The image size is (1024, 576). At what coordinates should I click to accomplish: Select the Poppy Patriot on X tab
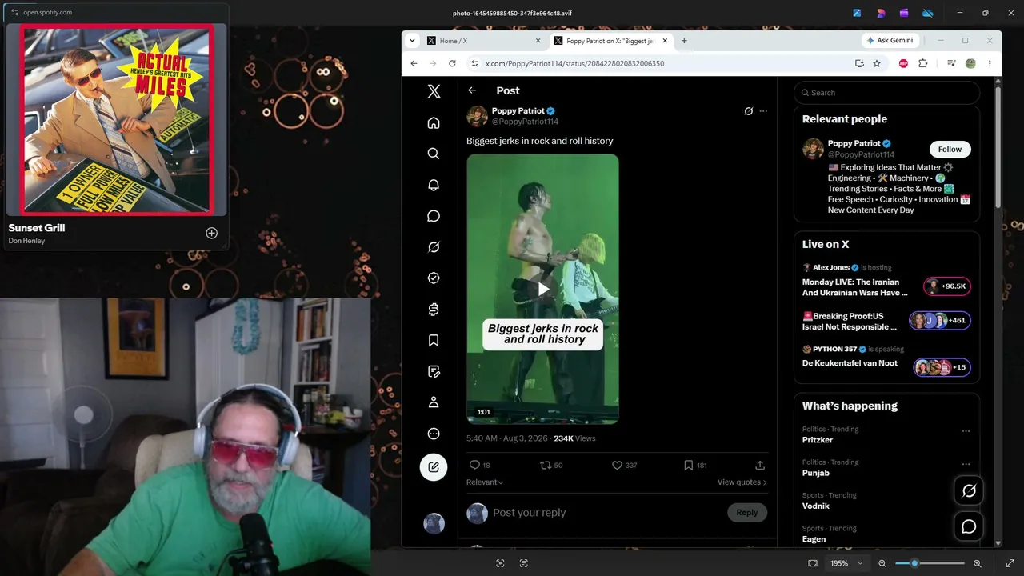(x=610, y=41)
